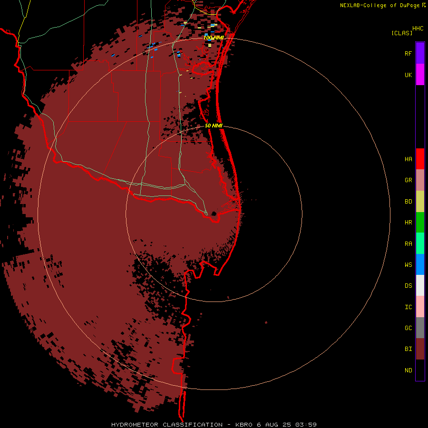Screen dimensions: 428x428
Task: Click the DS legend label
Action: coord(408,286)
